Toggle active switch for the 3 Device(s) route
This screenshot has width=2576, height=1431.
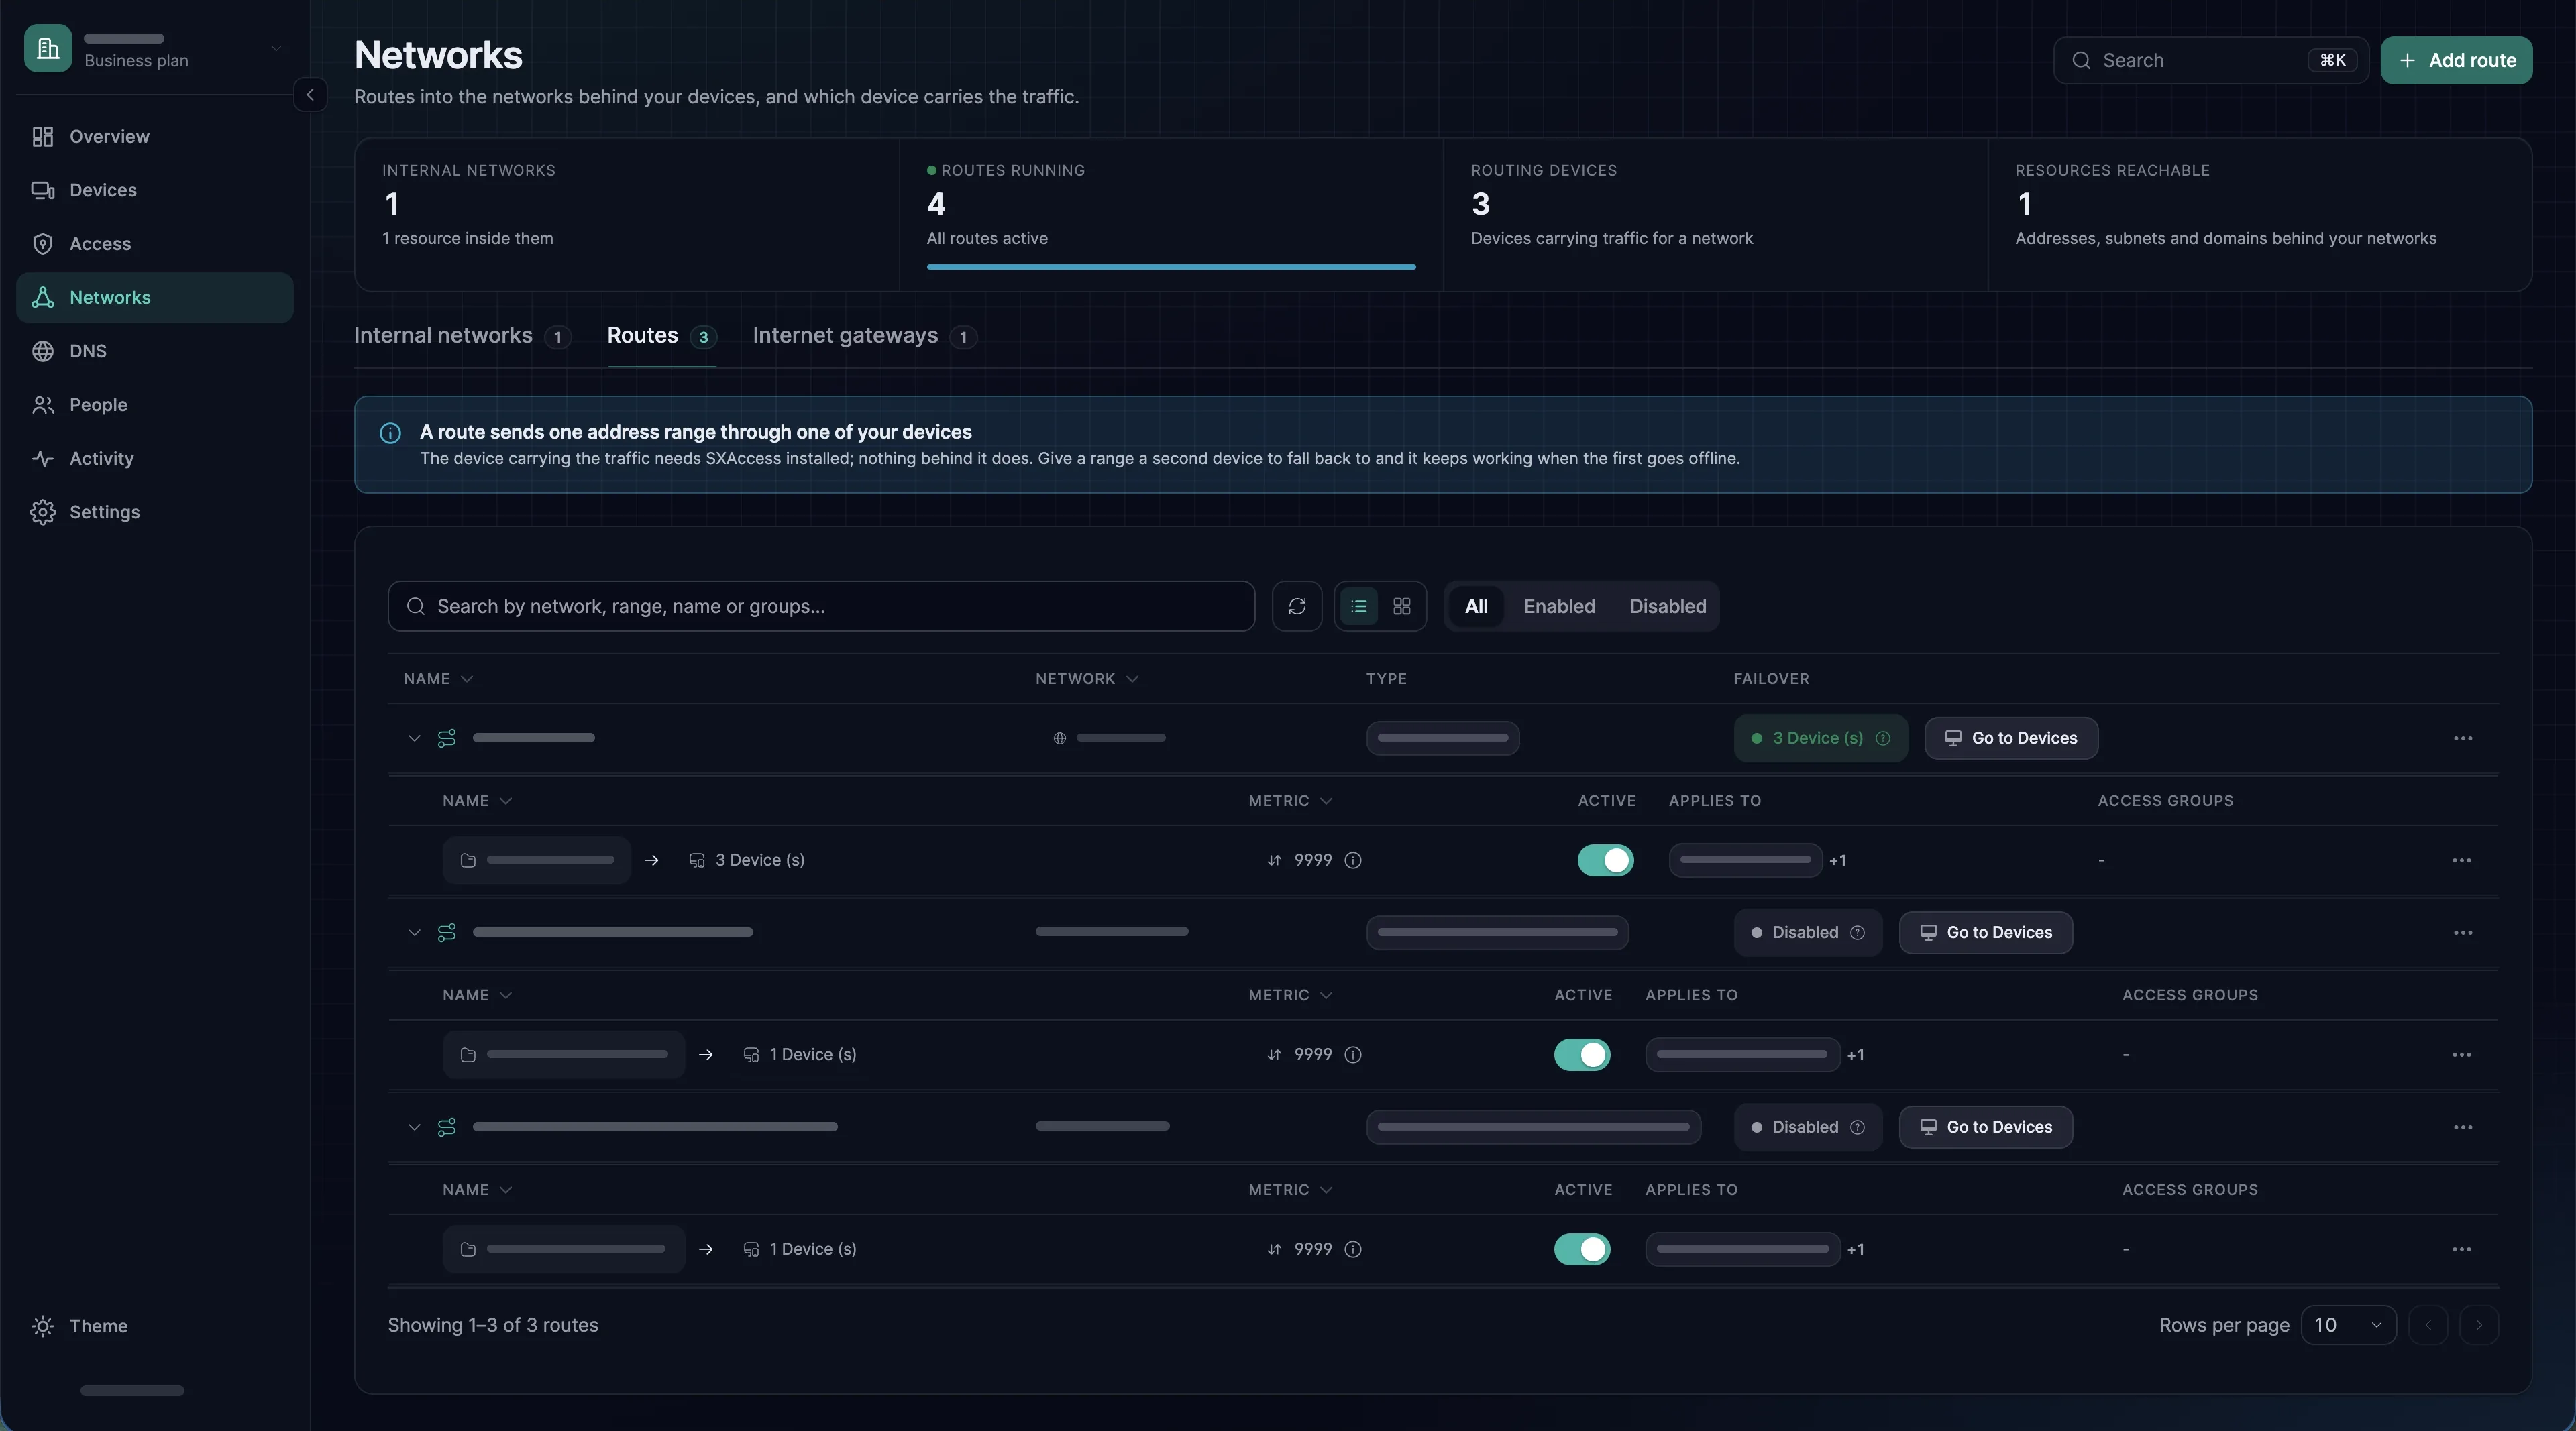point(1605,860)
